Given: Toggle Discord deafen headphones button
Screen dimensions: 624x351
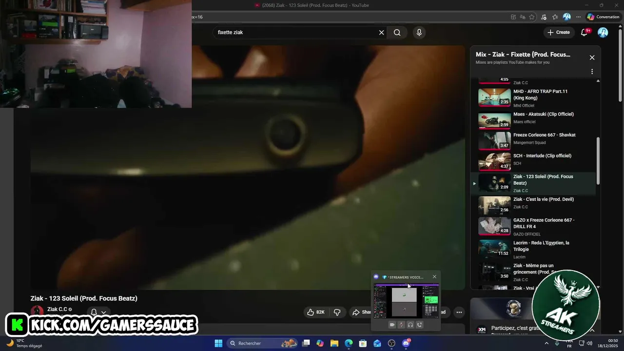Looking at the screenshot, I should point(410,325).
